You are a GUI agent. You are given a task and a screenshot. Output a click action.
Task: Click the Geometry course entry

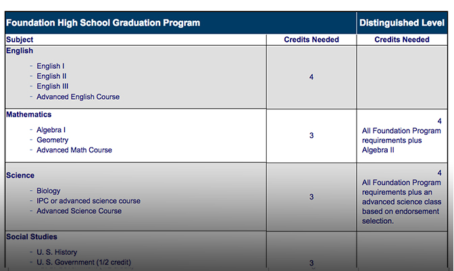coord(52,140)
